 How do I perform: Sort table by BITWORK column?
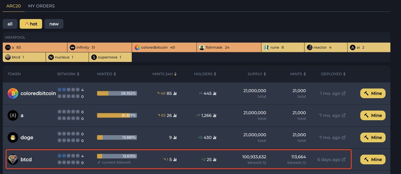pos(68,74)
